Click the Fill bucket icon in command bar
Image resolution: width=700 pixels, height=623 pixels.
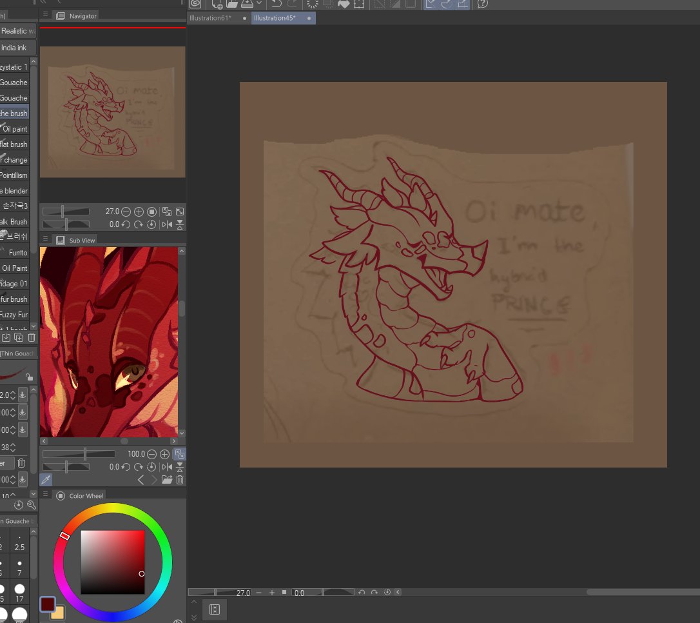point(344,4)
